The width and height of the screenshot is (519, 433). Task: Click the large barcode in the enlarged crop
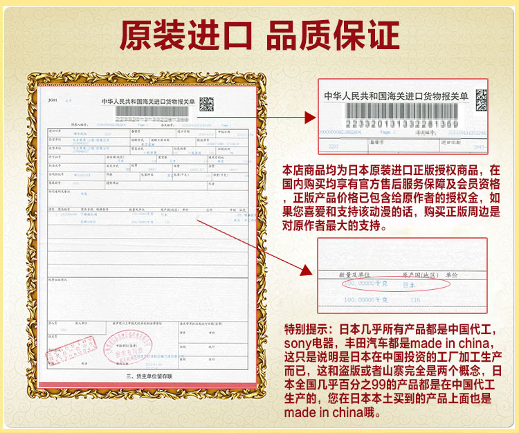pos(401,111)
